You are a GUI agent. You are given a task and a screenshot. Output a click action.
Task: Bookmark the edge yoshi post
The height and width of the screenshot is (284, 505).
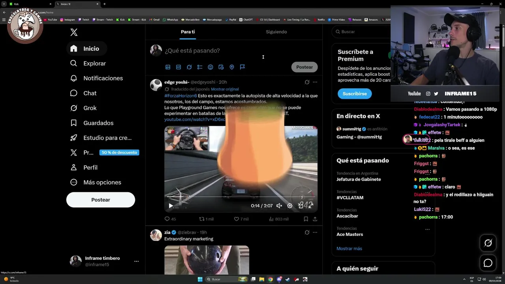(x=306, y=219)
